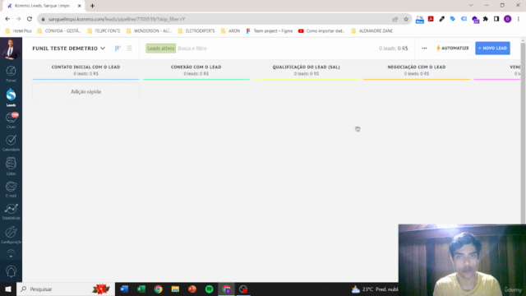This screenshot has height=296, width=526.
Task: Open WENDERSON bookmark folder
Action: click(149, 31)
